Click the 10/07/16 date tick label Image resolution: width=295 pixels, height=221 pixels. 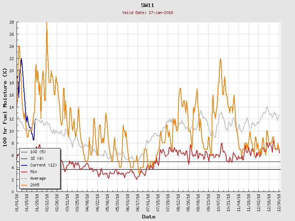218,201
